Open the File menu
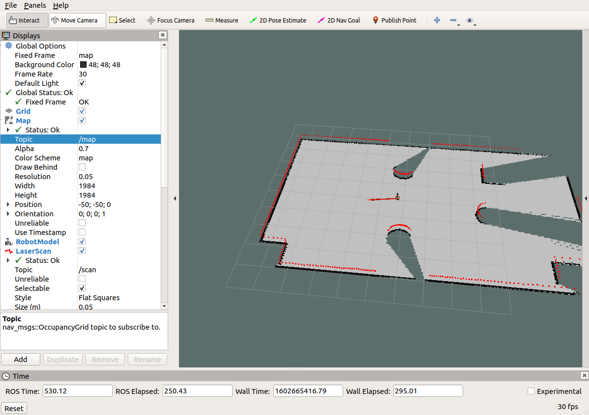589x415 pixels. click(11, 5)
